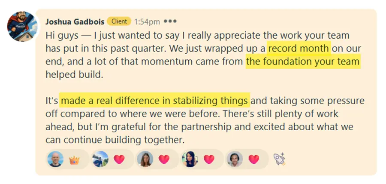
Task: Toggle the heart beside the outdoor-photo avatar
Action: [120, 159]
